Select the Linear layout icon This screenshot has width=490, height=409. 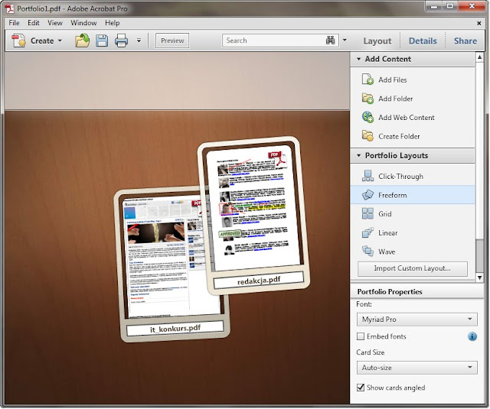(x=367, y=232)
